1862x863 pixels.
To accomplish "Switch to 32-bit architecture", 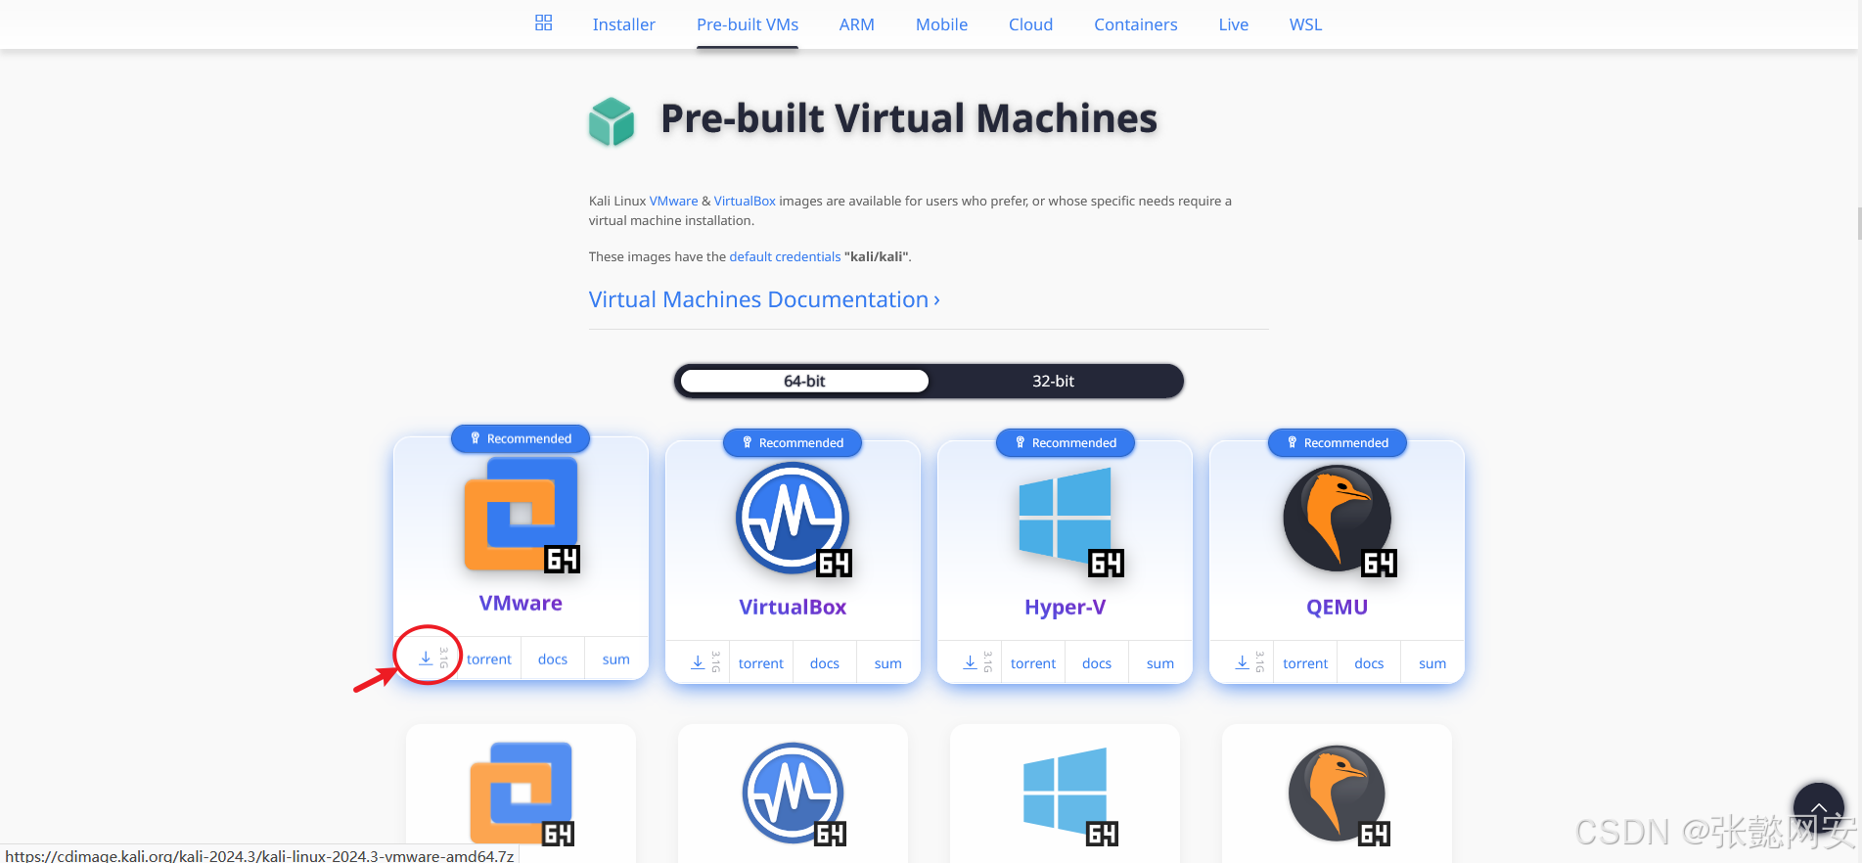I will click(1053, 381).
